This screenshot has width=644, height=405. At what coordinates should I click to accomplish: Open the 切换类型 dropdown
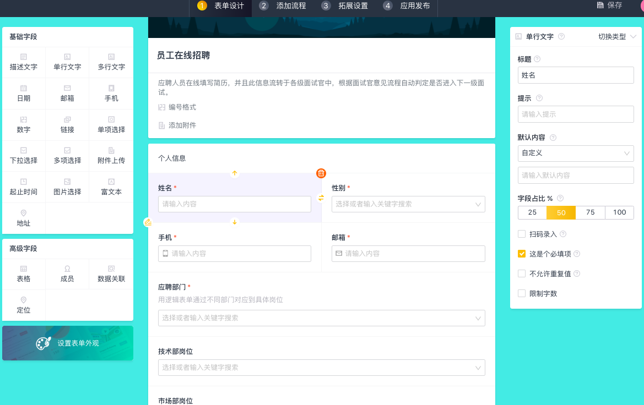pos(617,36)
